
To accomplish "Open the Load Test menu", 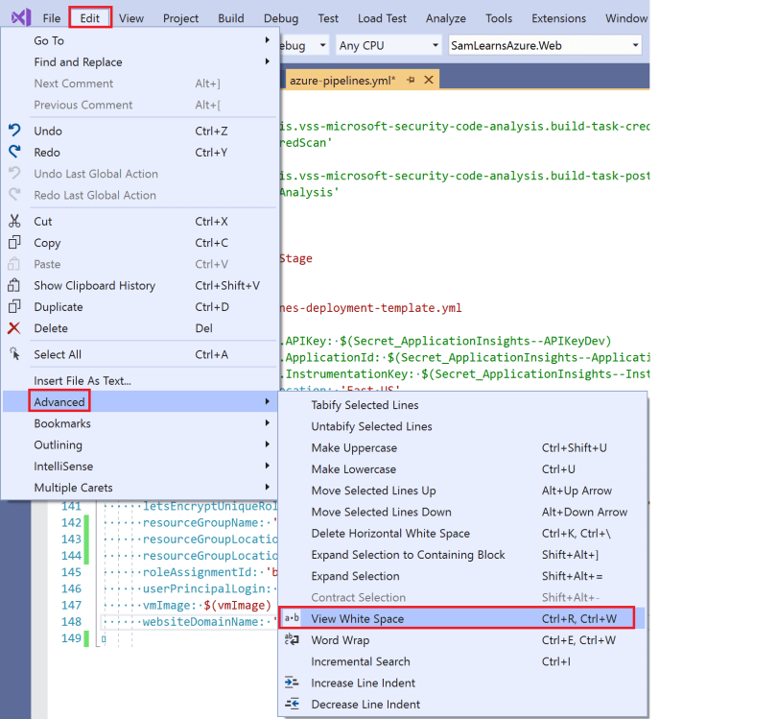I will click(382, 18).
